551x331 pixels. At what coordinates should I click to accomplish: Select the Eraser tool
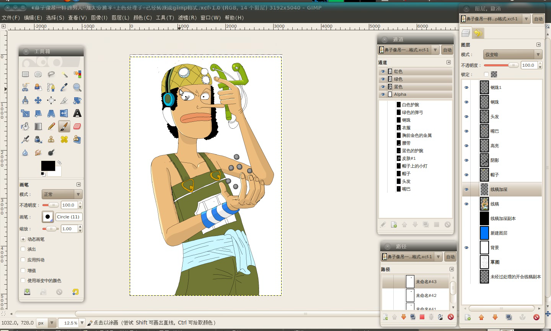77,126
